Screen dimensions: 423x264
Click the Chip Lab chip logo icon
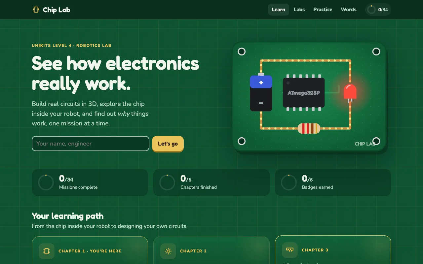[x=36, y=10]
